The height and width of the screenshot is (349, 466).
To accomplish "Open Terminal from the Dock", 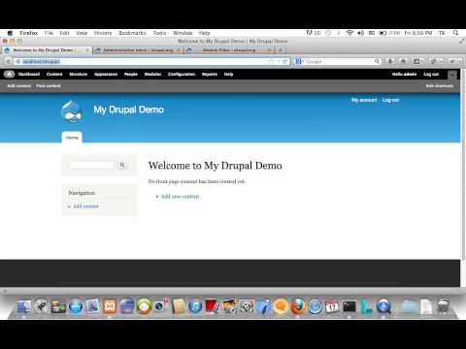I will [349, 306].
